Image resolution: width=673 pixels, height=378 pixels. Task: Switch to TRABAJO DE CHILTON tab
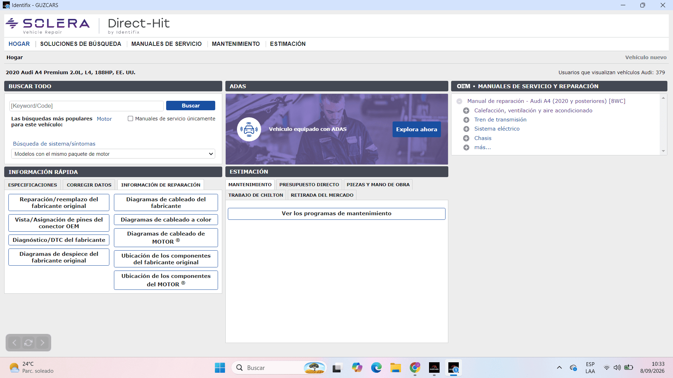(256, 195)
